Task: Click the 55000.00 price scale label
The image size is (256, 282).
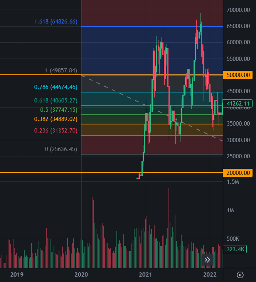Action: pyautogui.click(x=238, y=59)
